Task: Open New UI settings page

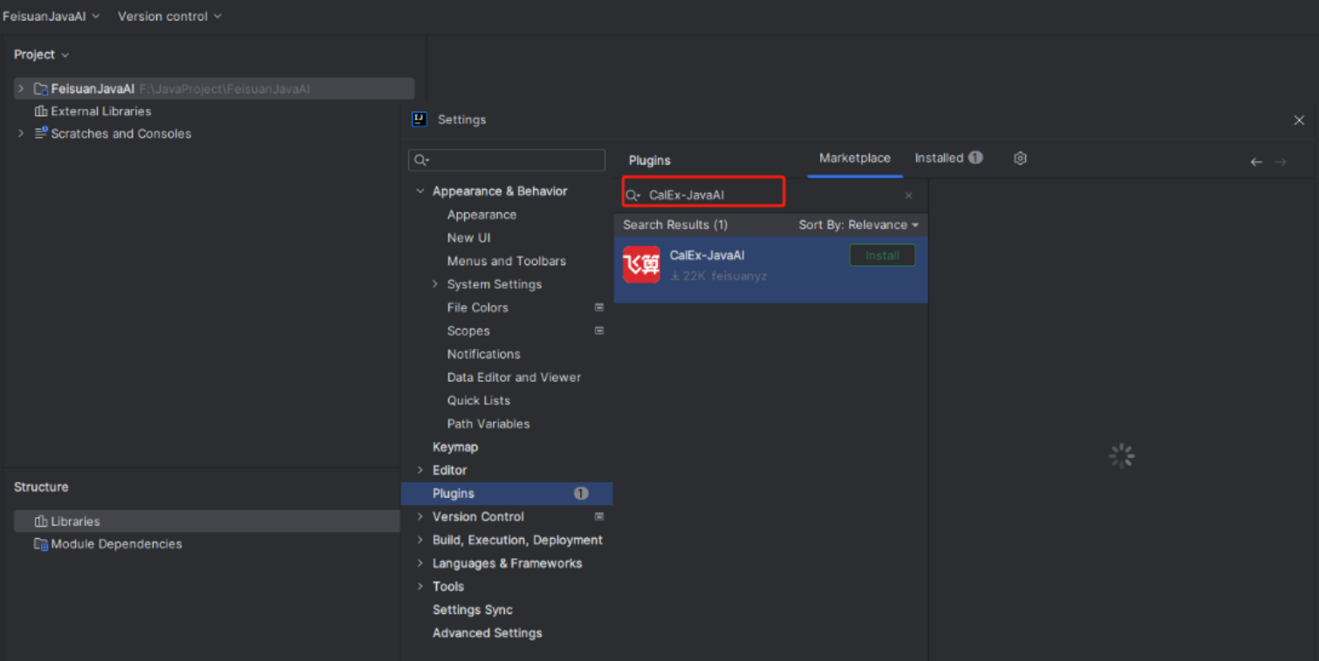Action: tap(468, 238)
